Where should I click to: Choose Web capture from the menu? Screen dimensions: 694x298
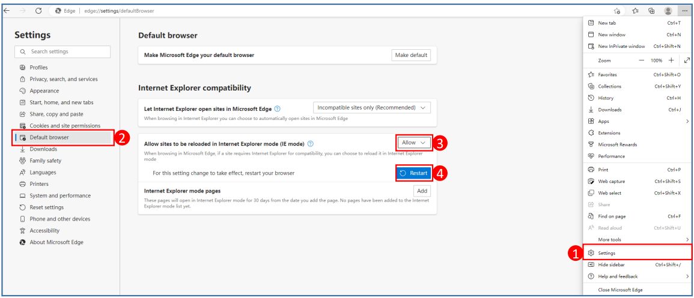[x=636, y=182]
